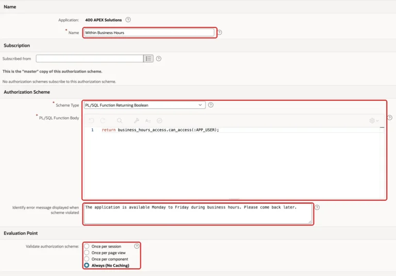
Task: Open the Scheme Type dropdown
Action: pos(144,105)
